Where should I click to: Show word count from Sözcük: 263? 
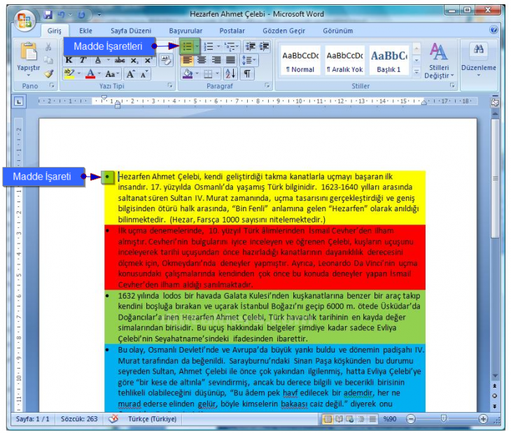coord(79,419)
